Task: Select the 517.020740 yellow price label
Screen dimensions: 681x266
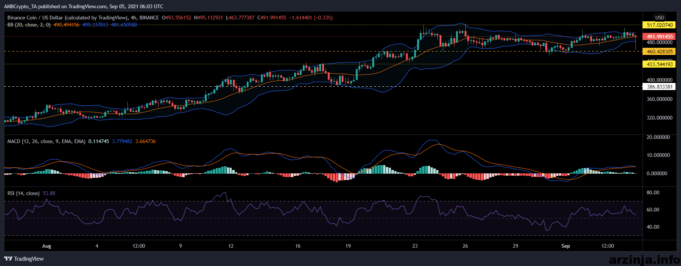Action: (659, 25)
